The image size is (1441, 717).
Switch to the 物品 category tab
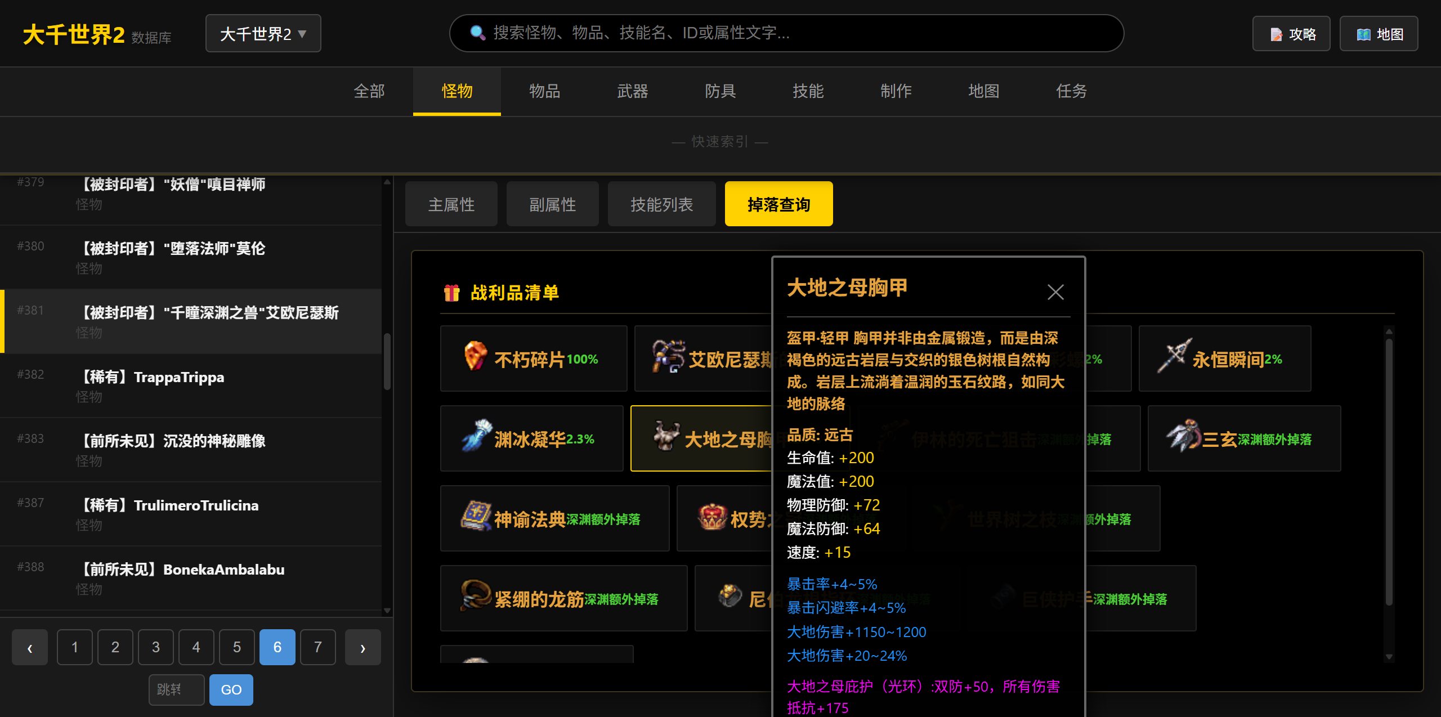coord(545,91)
